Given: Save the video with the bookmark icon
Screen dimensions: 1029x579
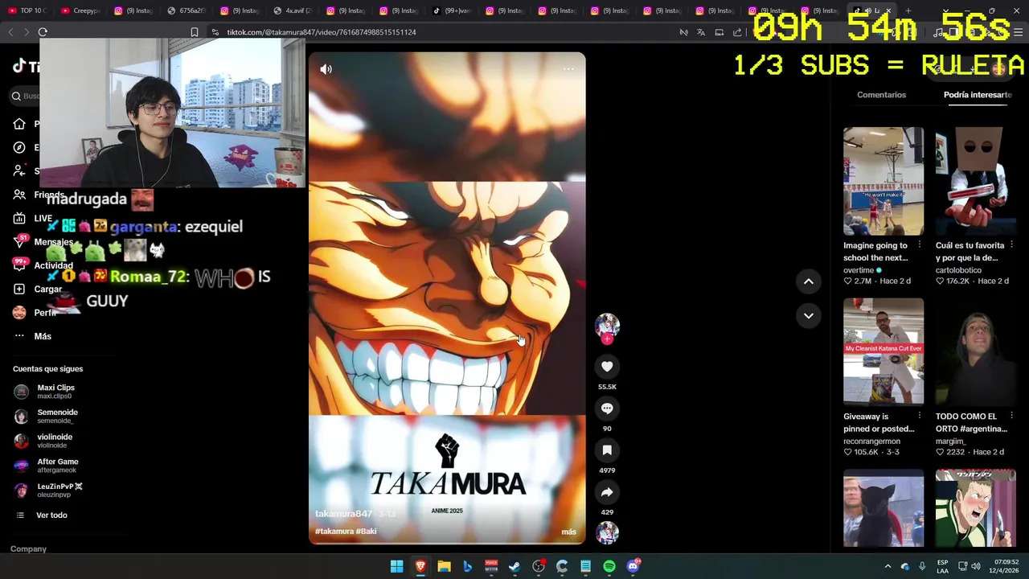Looking at the screenshot, I should point(607,450).
